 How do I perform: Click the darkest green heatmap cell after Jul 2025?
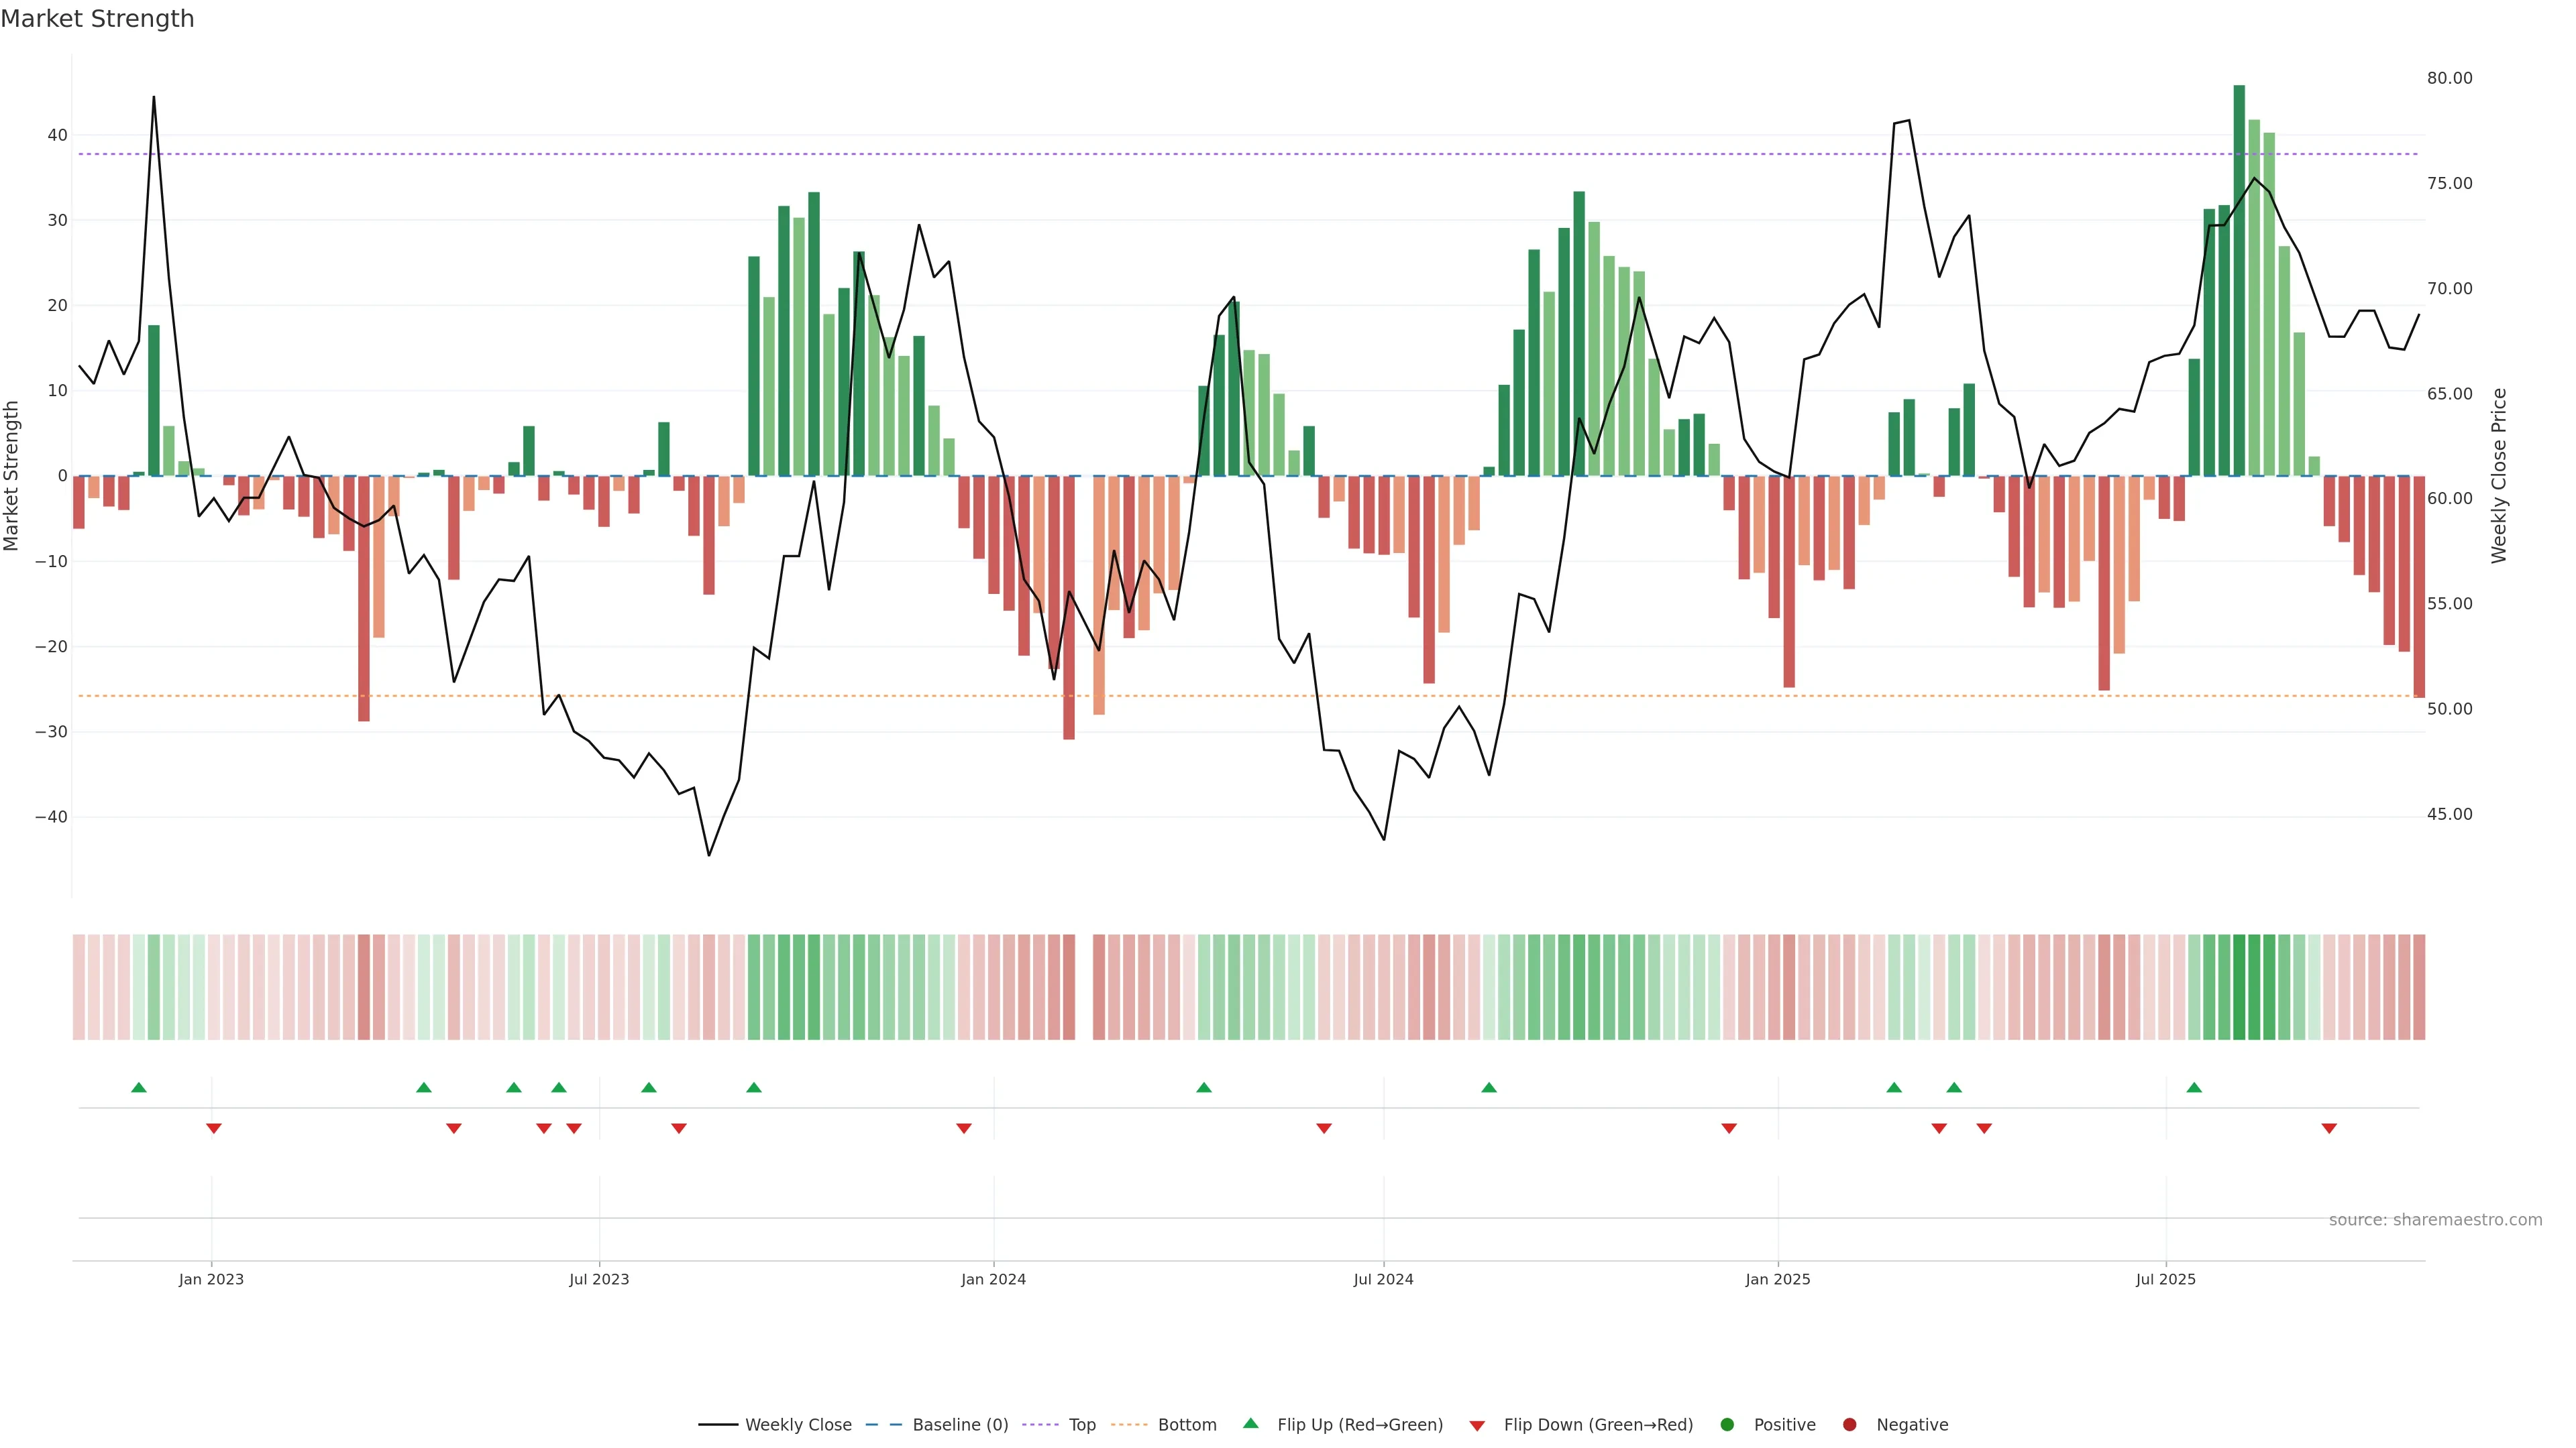(x=2239, y=987)
